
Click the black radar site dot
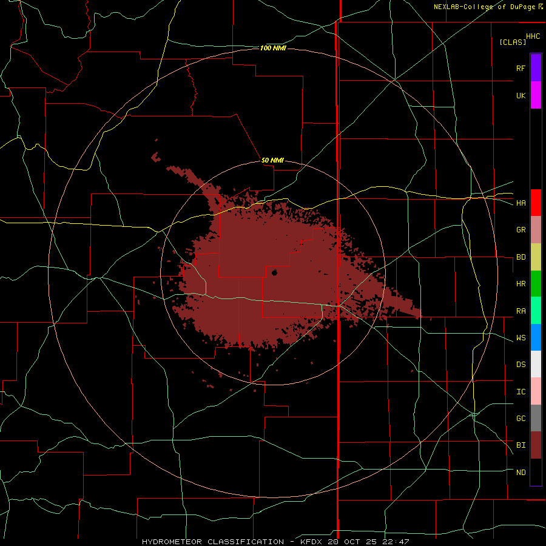point(274,272)
